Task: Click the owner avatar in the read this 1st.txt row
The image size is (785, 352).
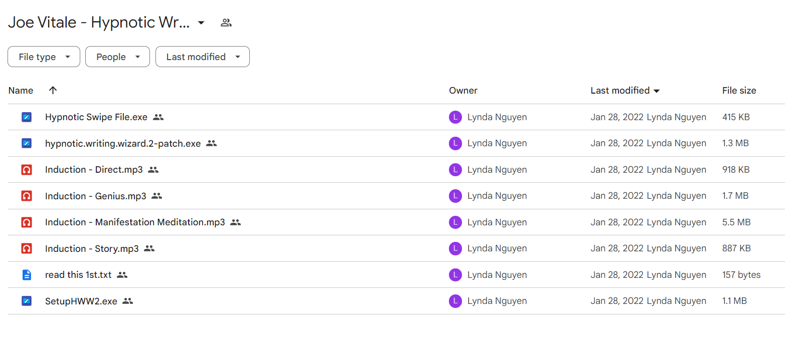Action: point(455,275)
